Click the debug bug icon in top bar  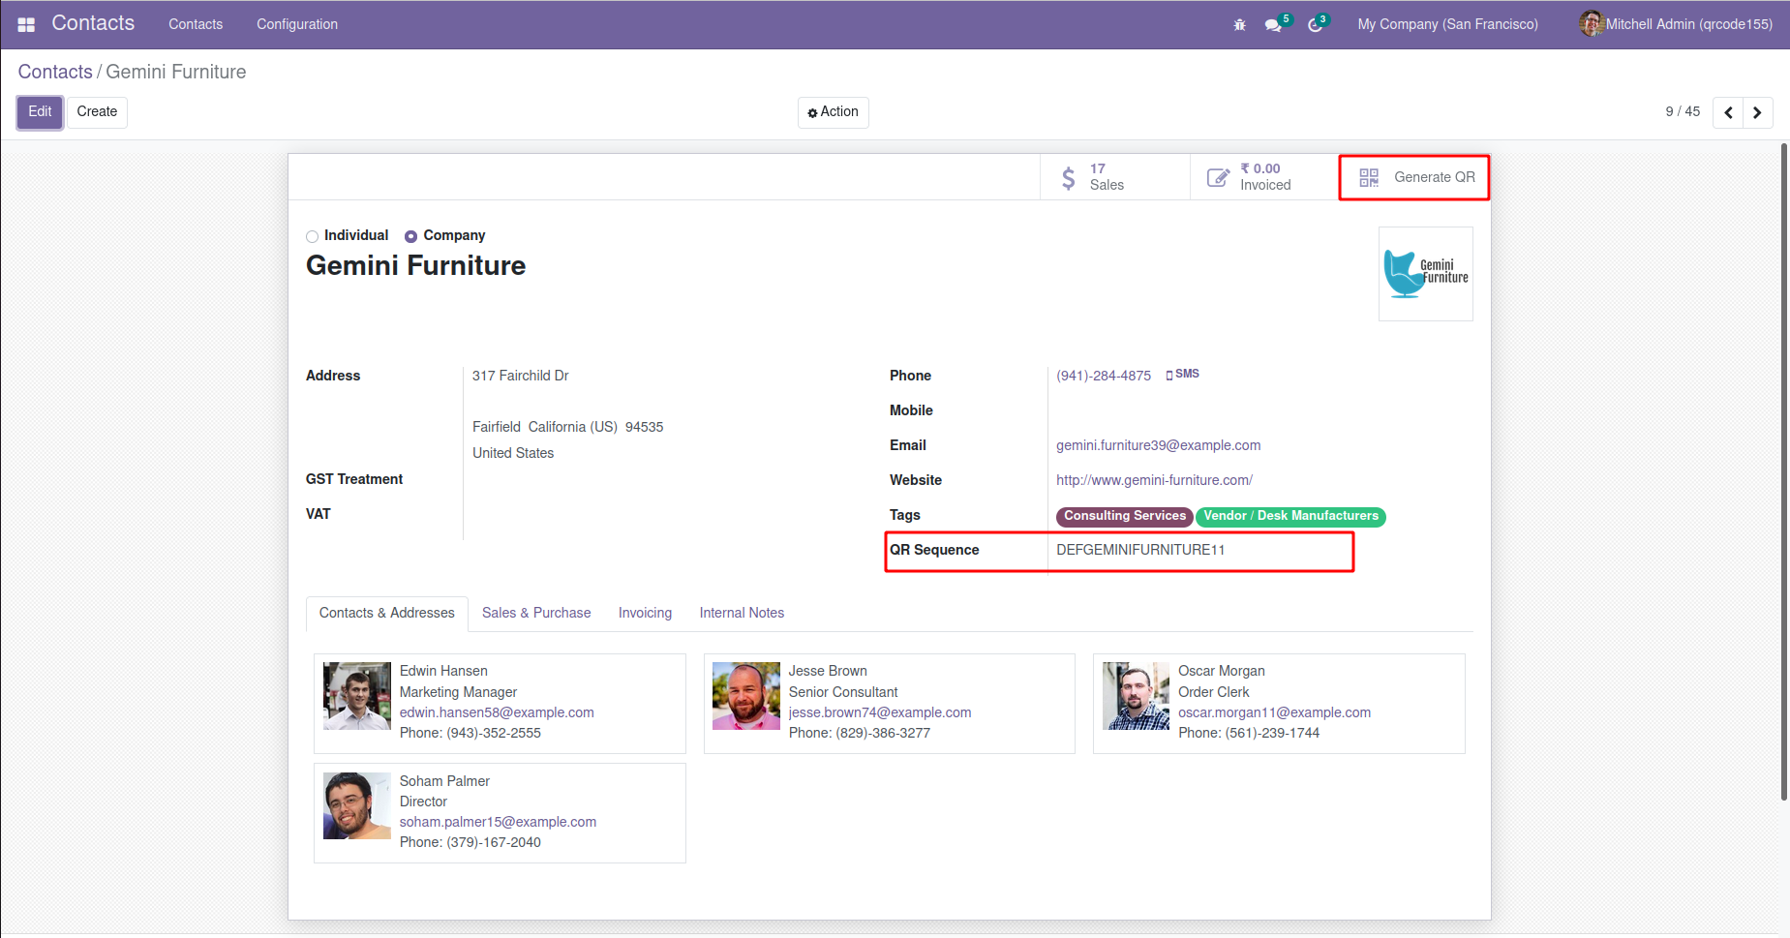pos(1239,24)
